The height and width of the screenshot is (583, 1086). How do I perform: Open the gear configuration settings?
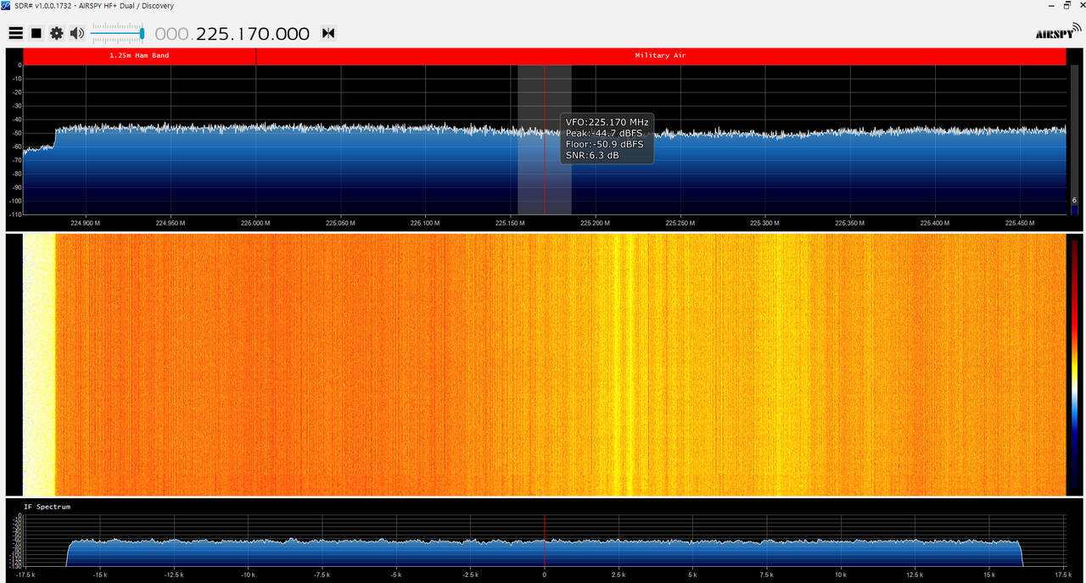point(57,34)
